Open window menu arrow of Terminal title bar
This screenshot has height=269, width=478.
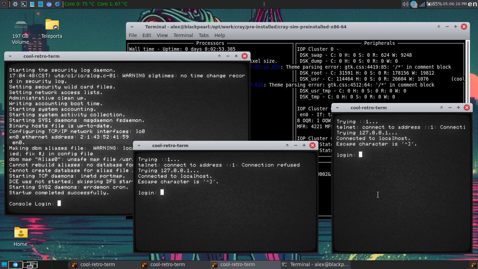pos(132,27)
